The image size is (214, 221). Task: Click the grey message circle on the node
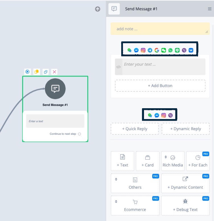click(55, 89)
